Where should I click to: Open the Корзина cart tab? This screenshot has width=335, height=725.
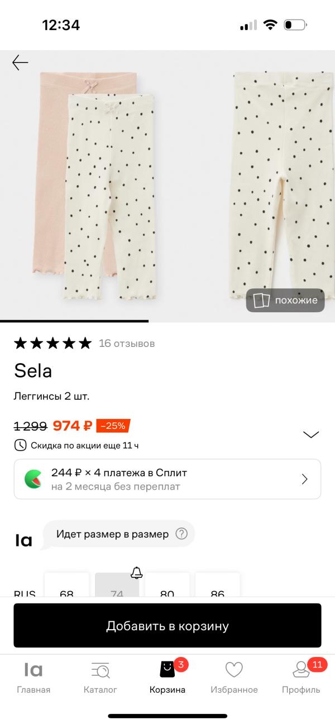click(167, 676)
